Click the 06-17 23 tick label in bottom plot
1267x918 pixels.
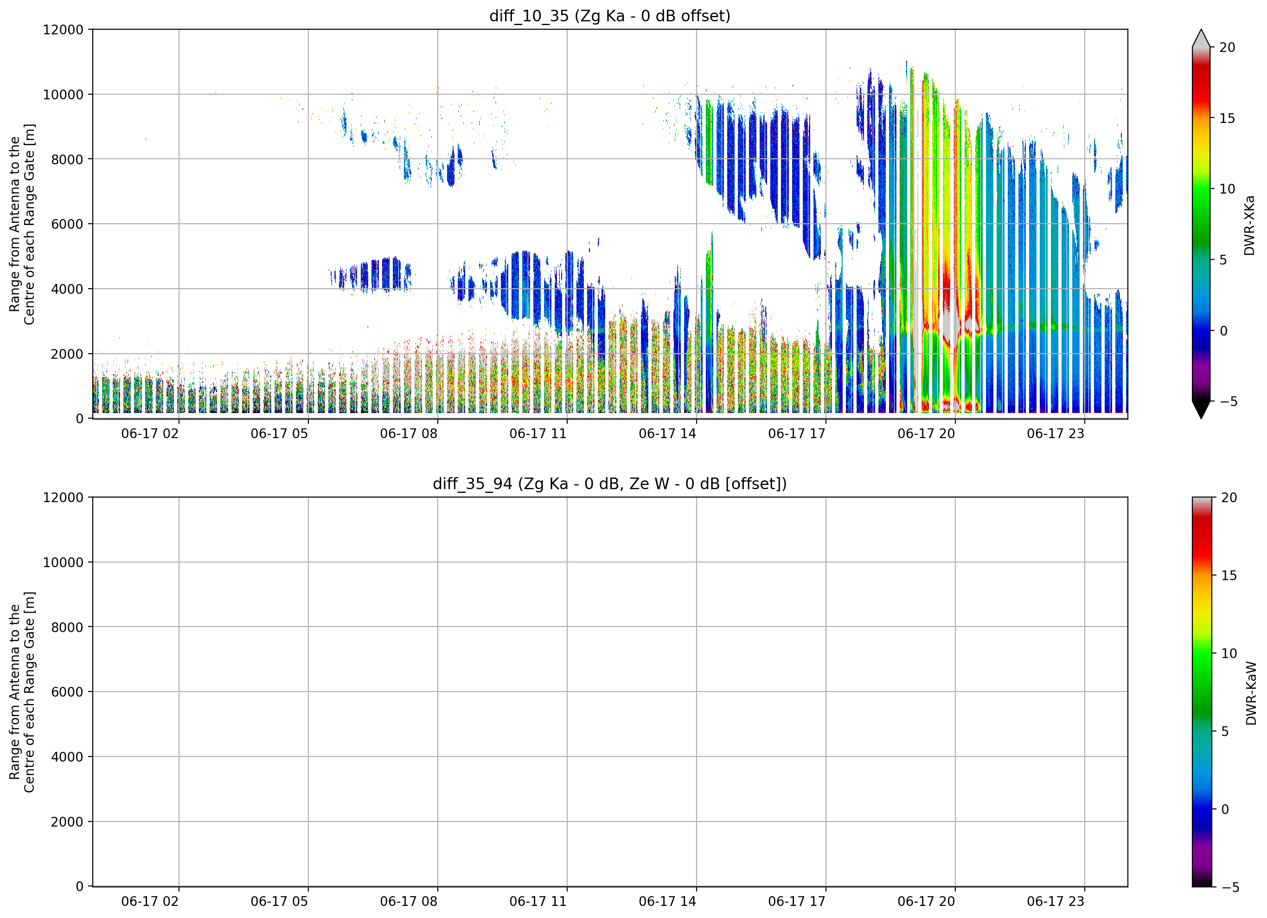pyautogui.click(x=1055, y=902)
